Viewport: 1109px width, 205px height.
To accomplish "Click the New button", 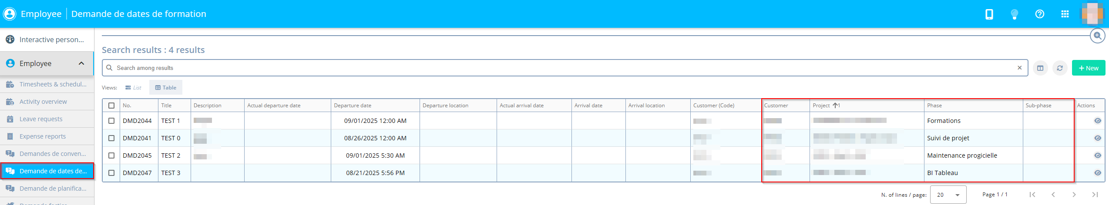I will (x=1088, y=68).
